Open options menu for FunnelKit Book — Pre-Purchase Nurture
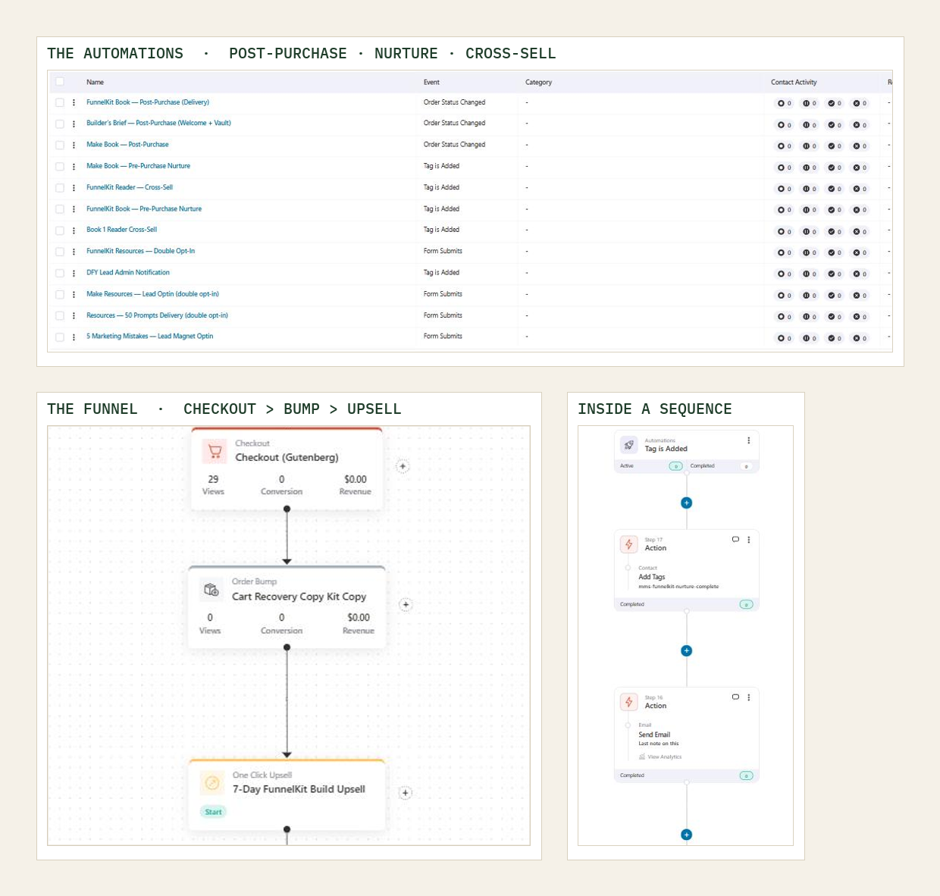This screenshot has width=940, height=896. [x=74, y=209]
